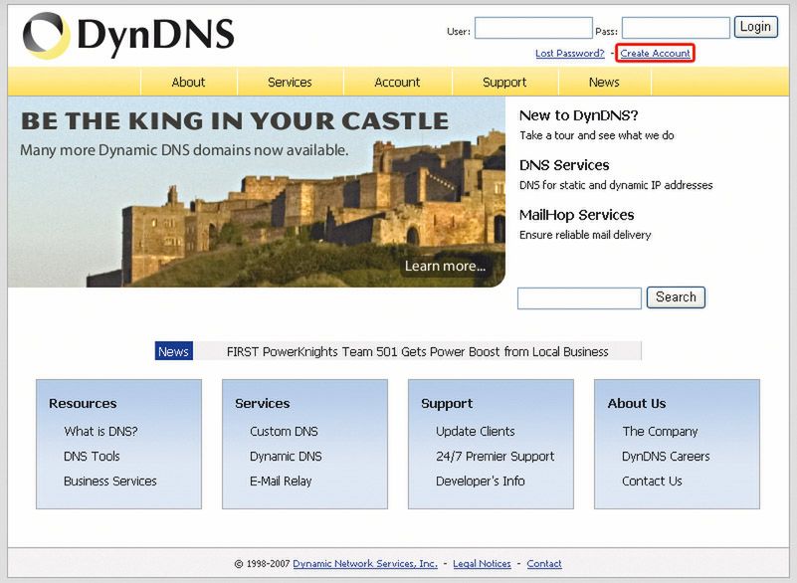Image resolution: width=797 pixels, height=583 pixels.
Task: Open the New to DynDNS? heading
Action: coord(578,115)
